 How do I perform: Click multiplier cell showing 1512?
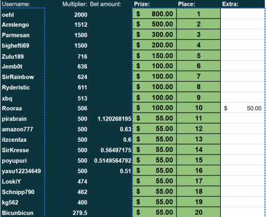pos(66,25)
